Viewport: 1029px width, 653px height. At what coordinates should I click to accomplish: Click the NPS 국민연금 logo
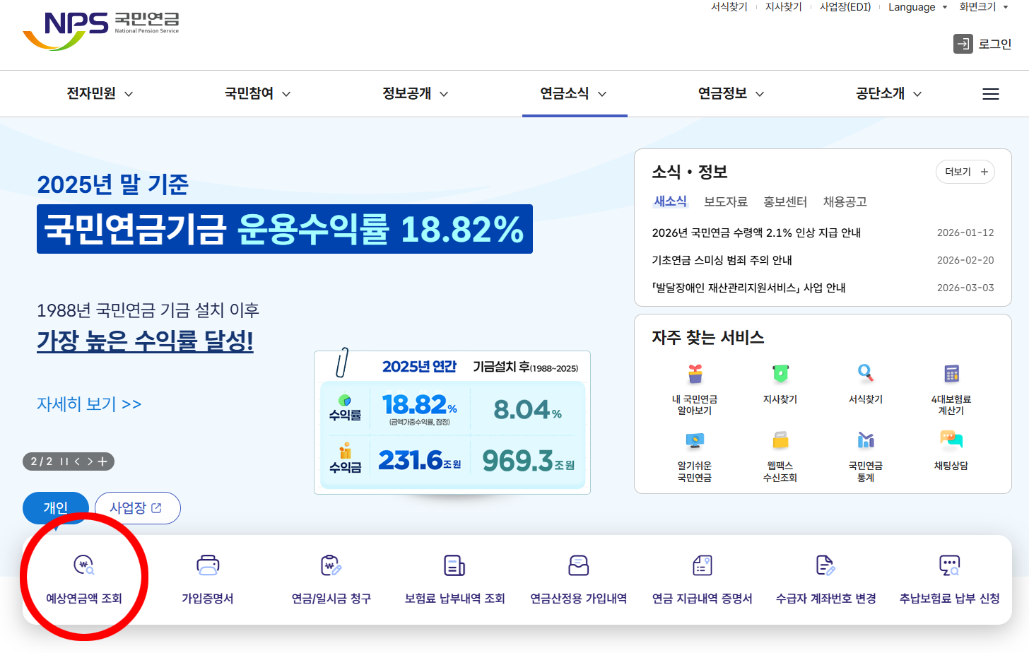[x=101, y=30]
